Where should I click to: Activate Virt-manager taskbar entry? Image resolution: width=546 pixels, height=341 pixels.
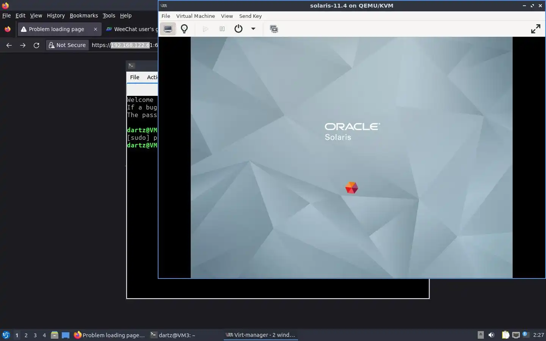[260, 335]
